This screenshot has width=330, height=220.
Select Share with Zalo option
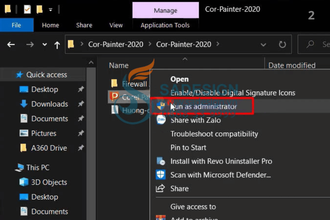[195, 120]
